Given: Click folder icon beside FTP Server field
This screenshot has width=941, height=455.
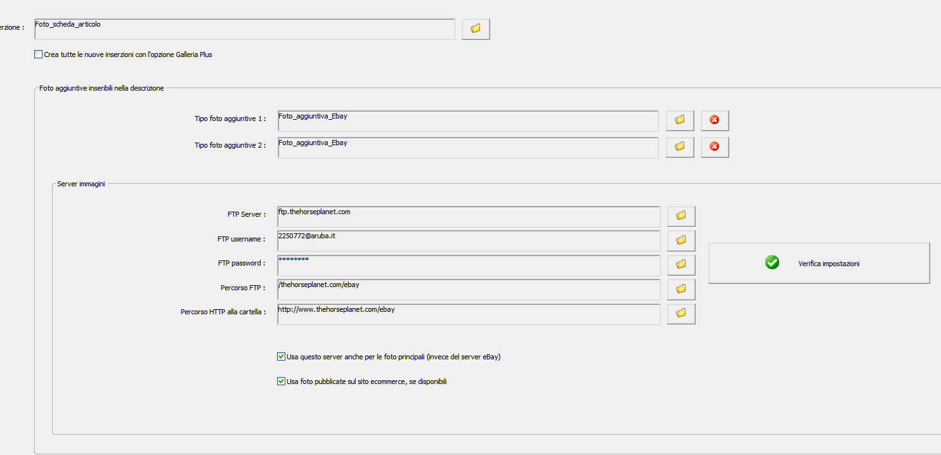Looking at the screenshot, I should click(x=681, y=216).
